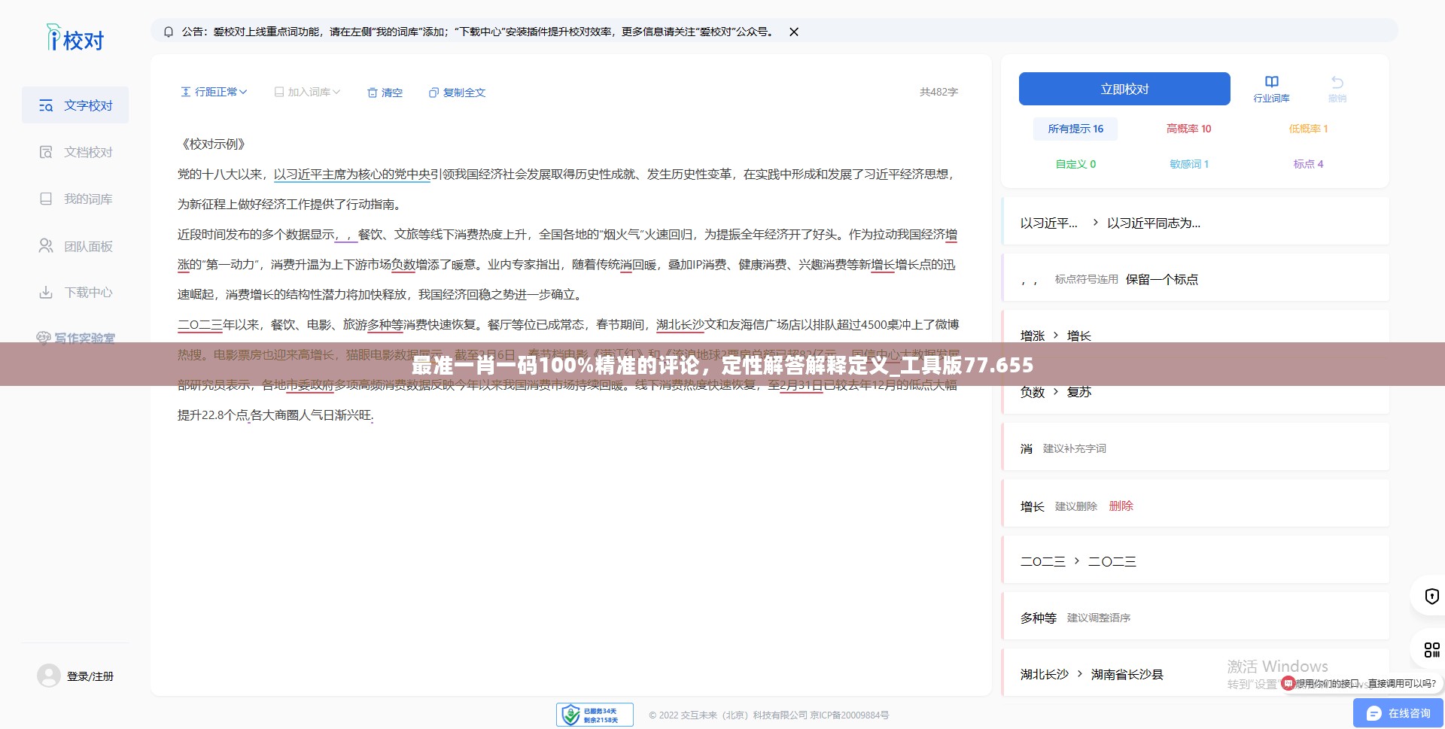Select the 低概率 1 filter
This screenshot has height=729, width=1445.
click(x=1308, y=129)
